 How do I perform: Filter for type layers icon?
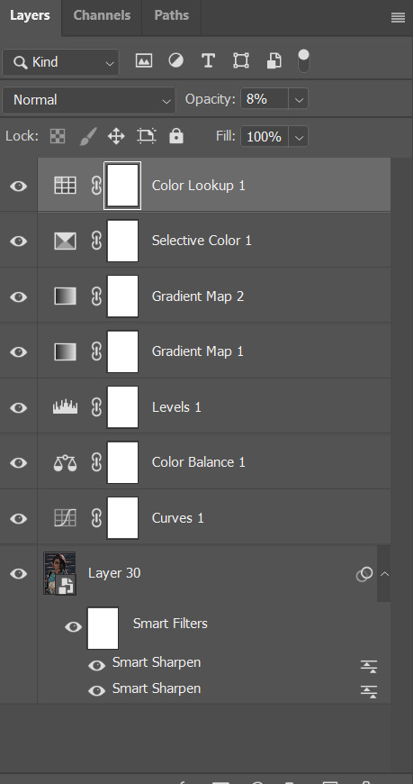(x=208, y=61)
